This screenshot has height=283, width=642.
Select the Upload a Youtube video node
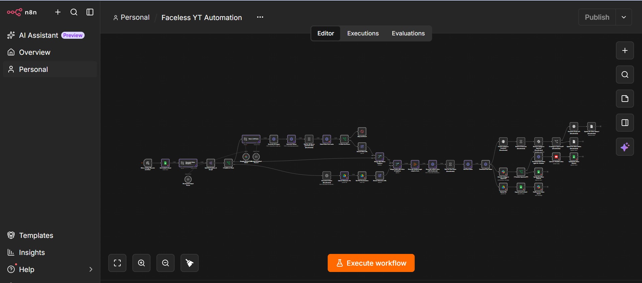coord(556,157)
